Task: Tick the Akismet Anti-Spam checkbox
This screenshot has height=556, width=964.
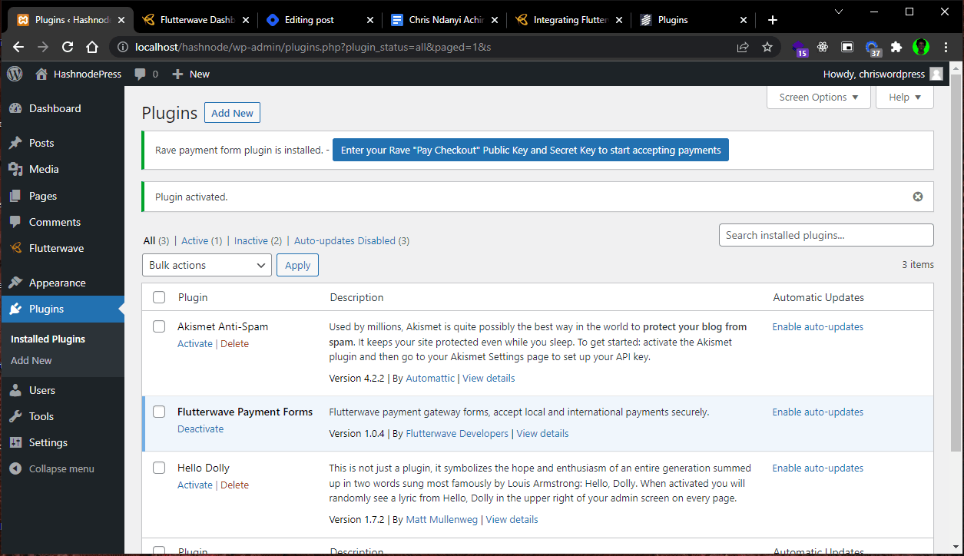Action: point(159,326)
